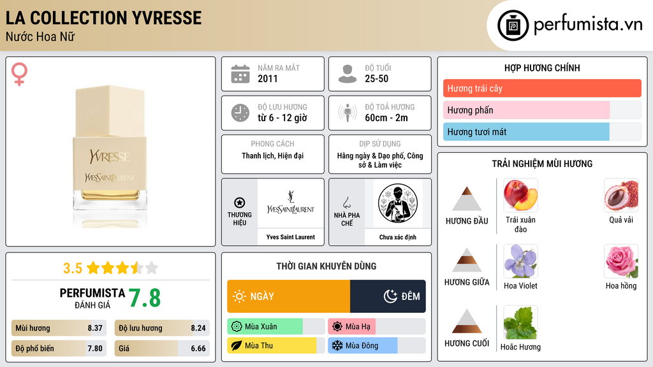Viewport: 653px width, 367px height.
Task: Click the Mùa Hạ season bar
Action: 376,327
